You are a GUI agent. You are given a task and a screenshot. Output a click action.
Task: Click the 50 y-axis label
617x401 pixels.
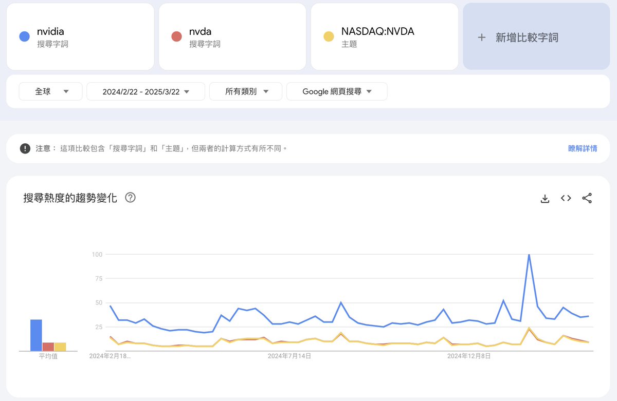(x=99, y=303)
